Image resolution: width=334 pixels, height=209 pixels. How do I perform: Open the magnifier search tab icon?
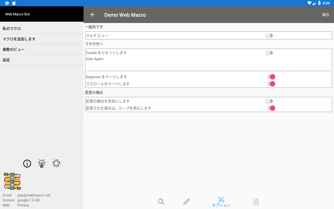(x=161, y=202)
